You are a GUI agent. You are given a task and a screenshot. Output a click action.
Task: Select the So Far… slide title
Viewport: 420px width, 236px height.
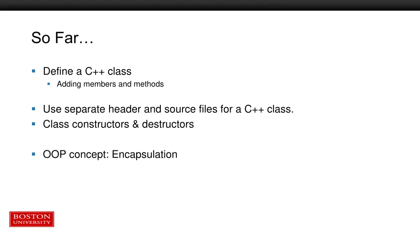(62, 37)
